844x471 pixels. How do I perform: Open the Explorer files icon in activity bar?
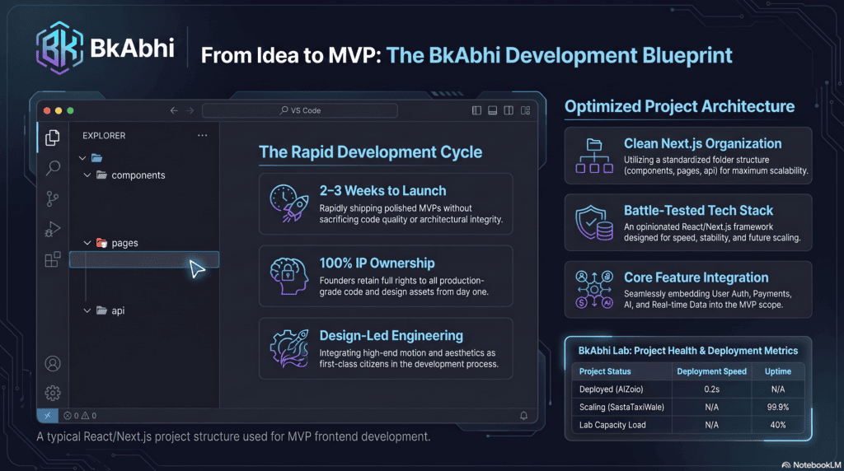point(52,138)
